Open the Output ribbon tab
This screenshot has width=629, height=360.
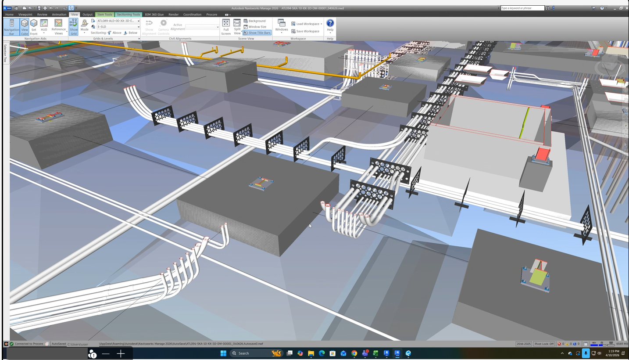click(x=88, y=14)
